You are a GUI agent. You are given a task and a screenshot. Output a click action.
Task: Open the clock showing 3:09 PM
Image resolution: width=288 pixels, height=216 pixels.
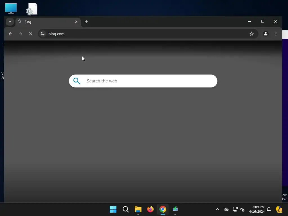(x=256, y=209)
